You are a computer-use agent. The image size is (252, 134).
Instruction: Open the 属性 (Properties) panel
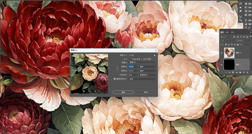248,20
